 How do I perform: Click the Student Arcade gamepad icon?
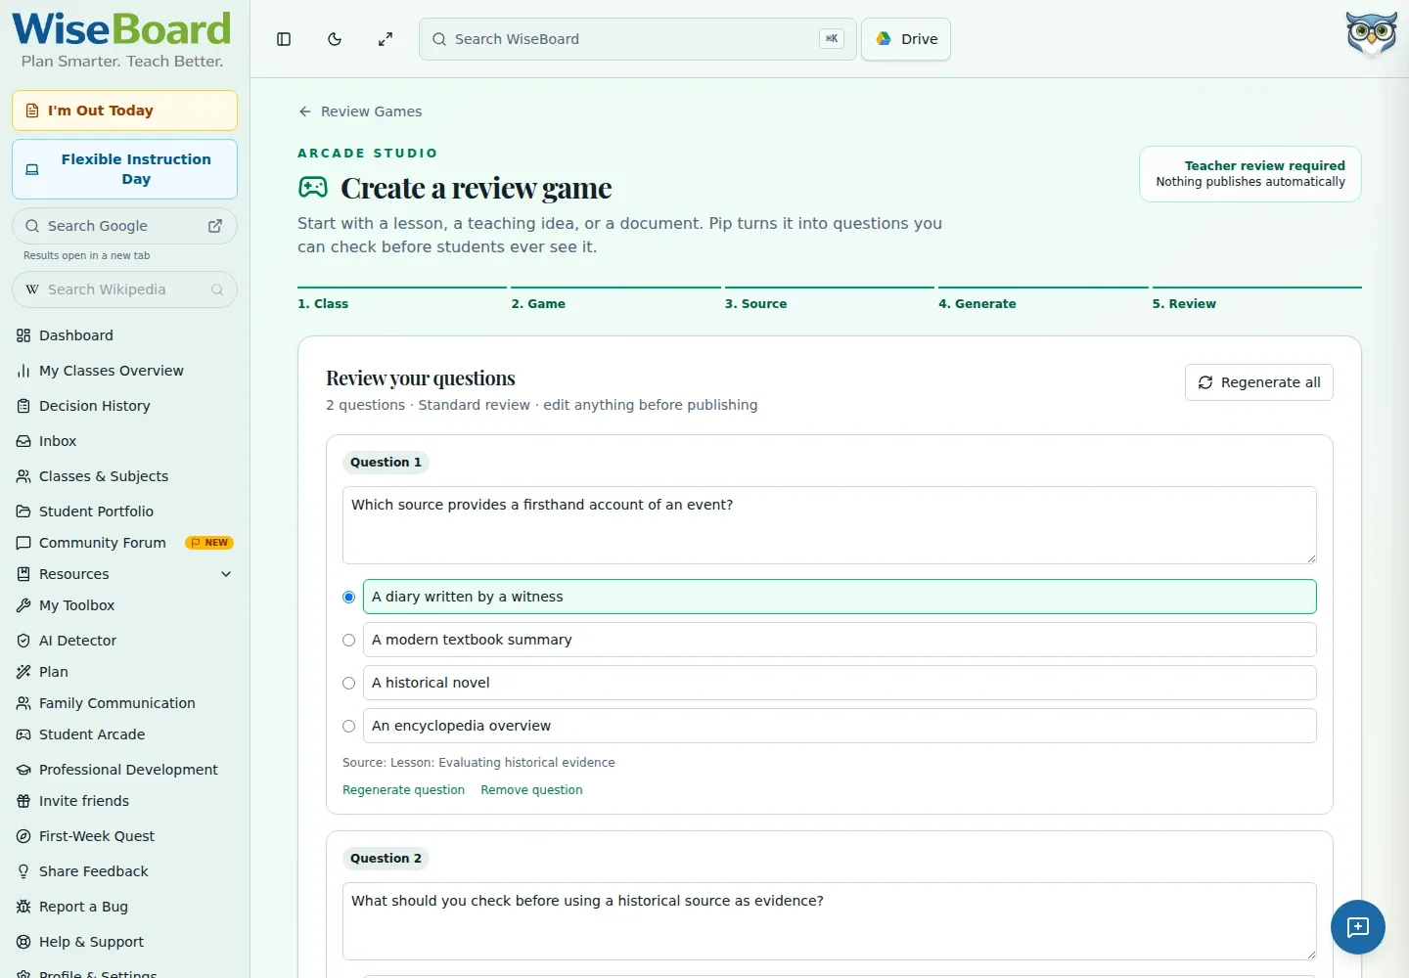click(23, 734)
